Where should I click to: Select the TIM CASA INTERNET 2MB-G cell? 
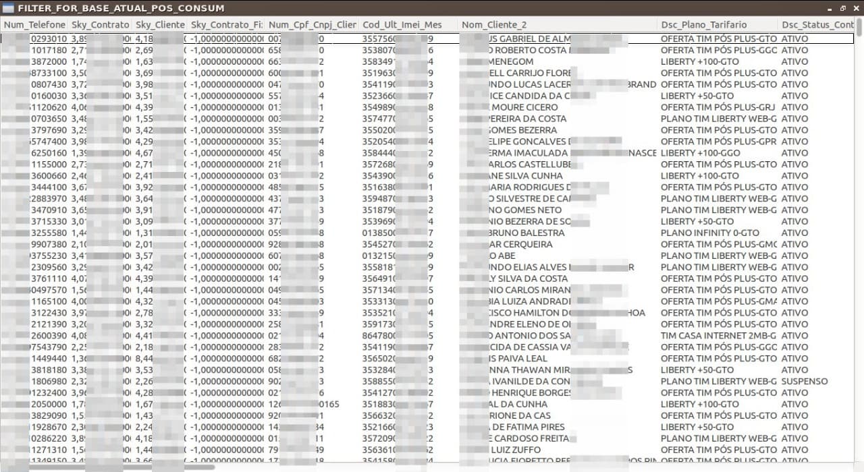[x=718, y=335]
